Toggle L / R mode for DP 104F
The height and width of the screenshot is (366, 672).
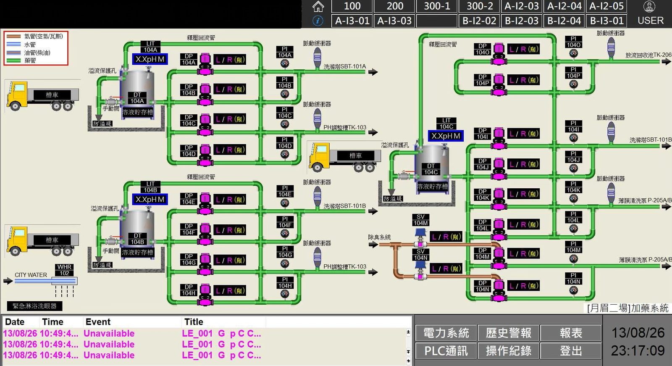[x=230, y=230]
